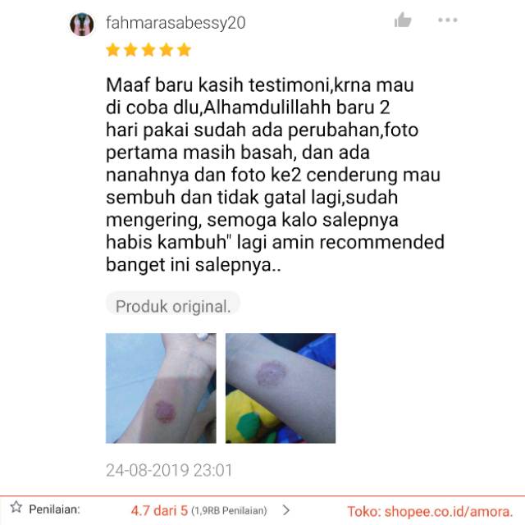View second review photo with toys
The width and height of the screenshot is (525, 525).
[281, 388]
